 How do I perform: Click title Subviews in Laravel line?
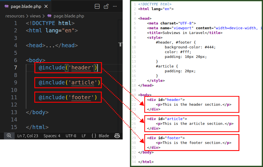[x=185, y=33]
